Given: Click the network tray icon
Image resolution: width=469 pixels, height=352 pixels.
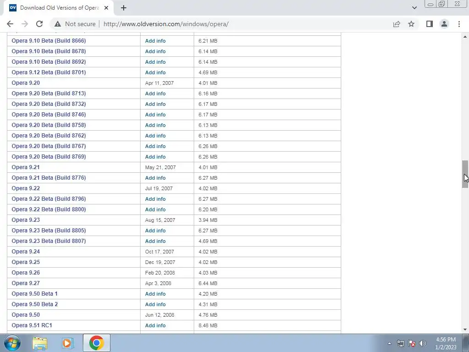Looking at the screenshot, I should 400,343.
